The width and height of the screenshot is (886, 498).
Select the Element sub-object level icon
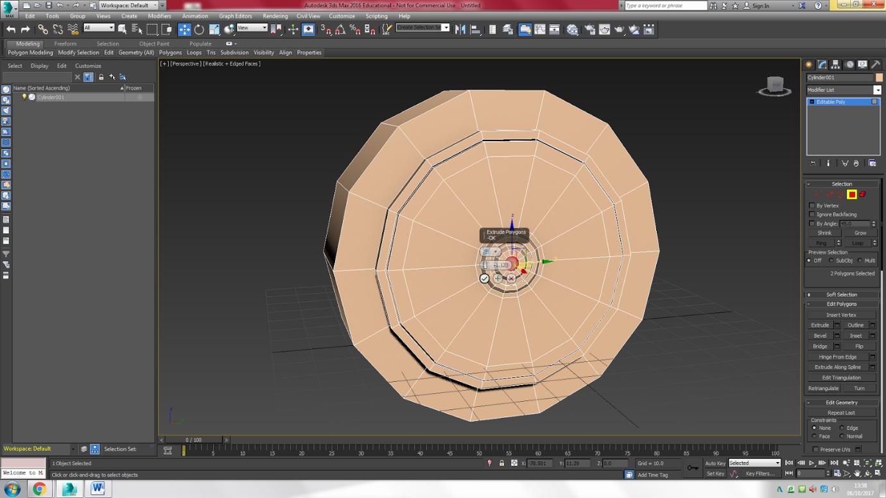coord(863,194)
